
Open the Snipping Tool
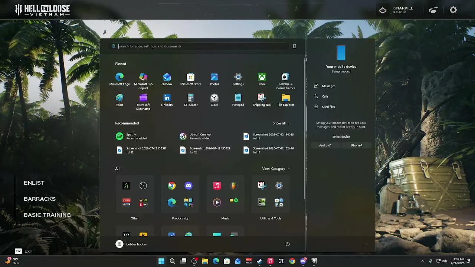tap(262, 100)
